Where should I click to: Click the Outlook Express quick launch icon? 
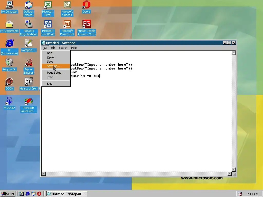[33, 194]
